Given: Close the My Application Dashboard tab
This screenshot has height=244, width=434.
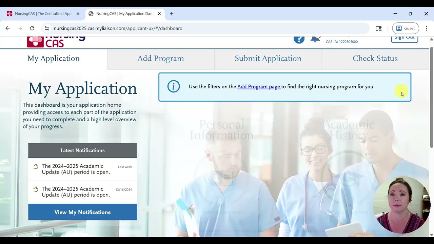Looking at the screenshot, I should (x=159, y=14).
